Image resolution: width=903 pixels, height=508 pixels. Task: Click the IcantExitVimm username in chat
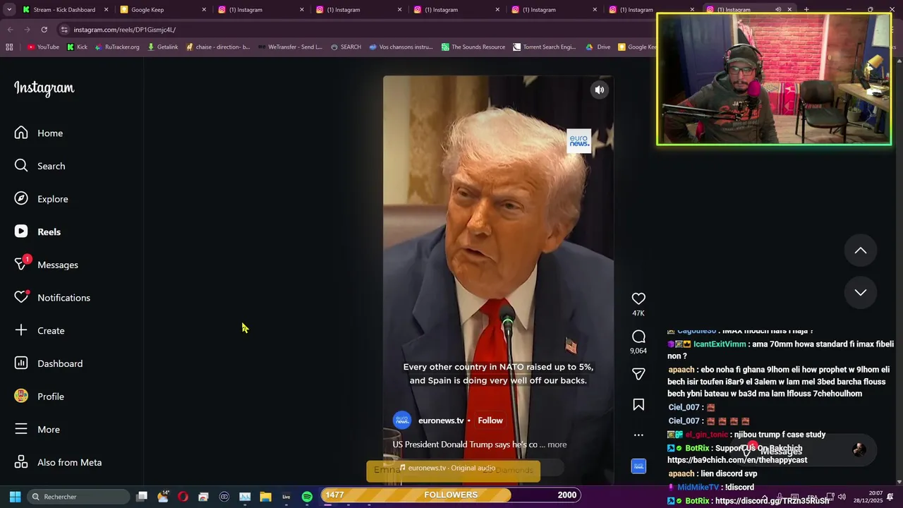720,344
